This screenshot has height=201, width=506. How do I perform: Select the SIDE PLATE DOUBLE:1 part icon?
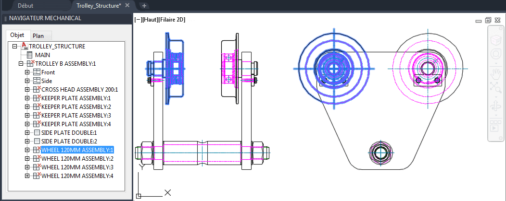click(37, 132)
